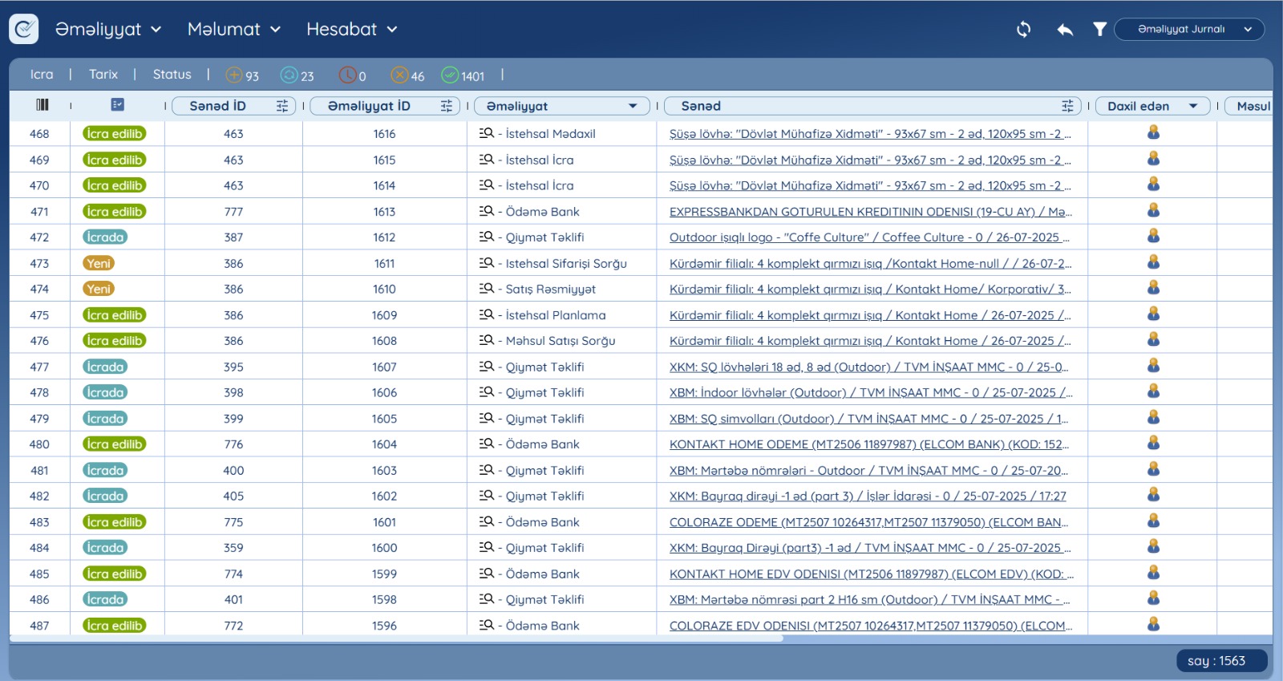
Task: Click the app logo icon
Action: (x=24, y=29)
